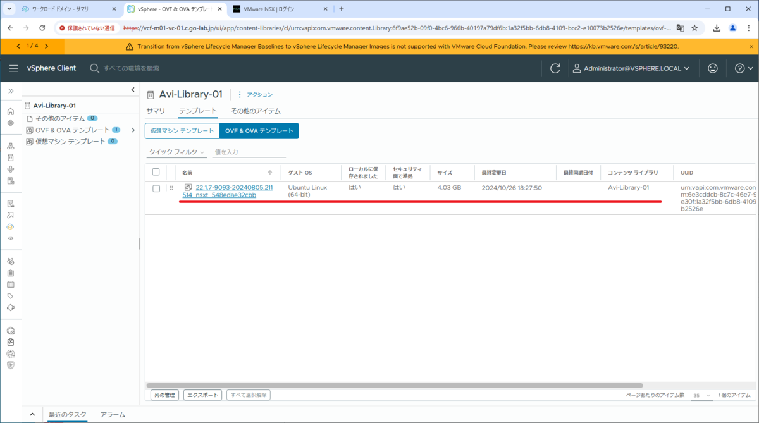The image size is (759, 423).
Task: Open Lifecycle Manager sidebar icon
Action: coord(11,307)
